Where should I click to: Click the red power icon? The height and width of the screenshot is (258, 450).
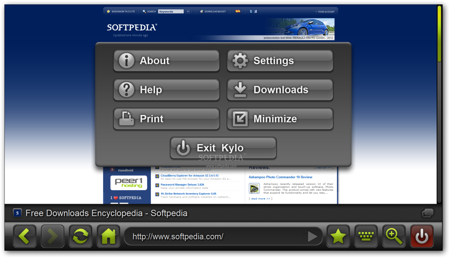coord(422,236)
